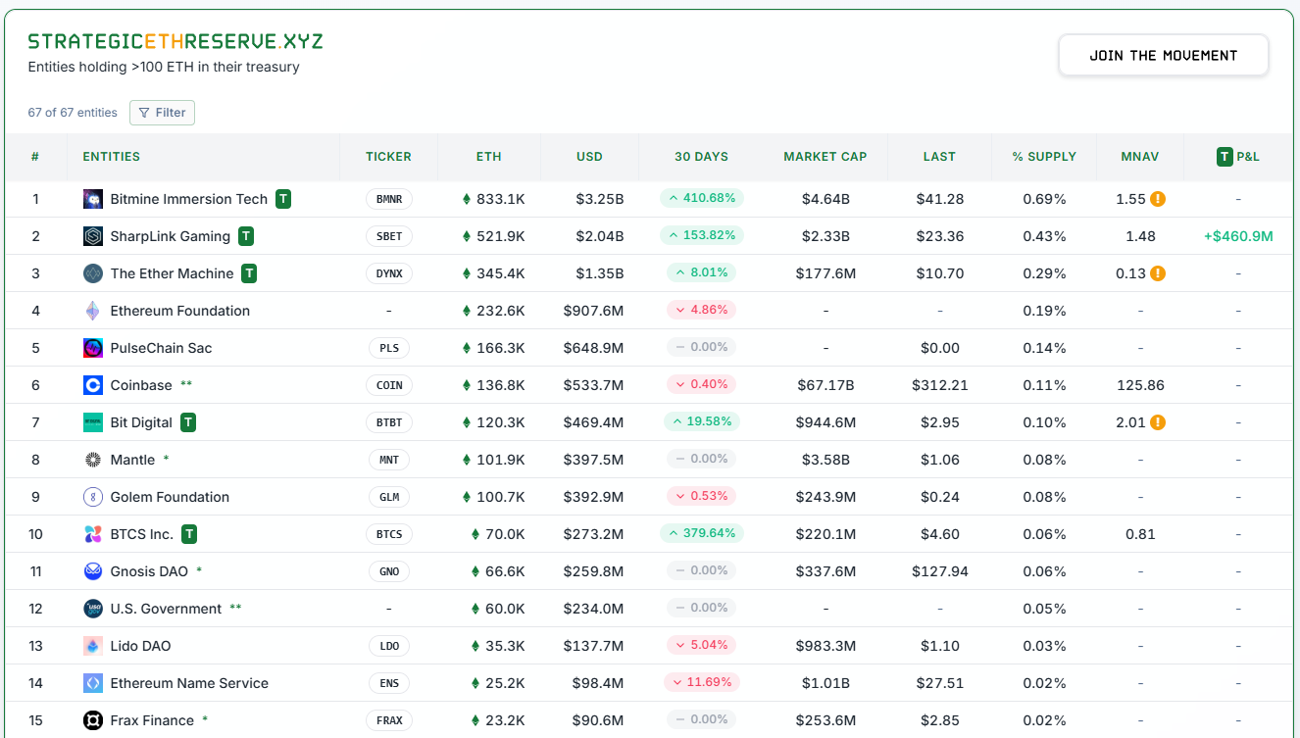Click the Golem Foundation entity name

(x=170, y=497)
